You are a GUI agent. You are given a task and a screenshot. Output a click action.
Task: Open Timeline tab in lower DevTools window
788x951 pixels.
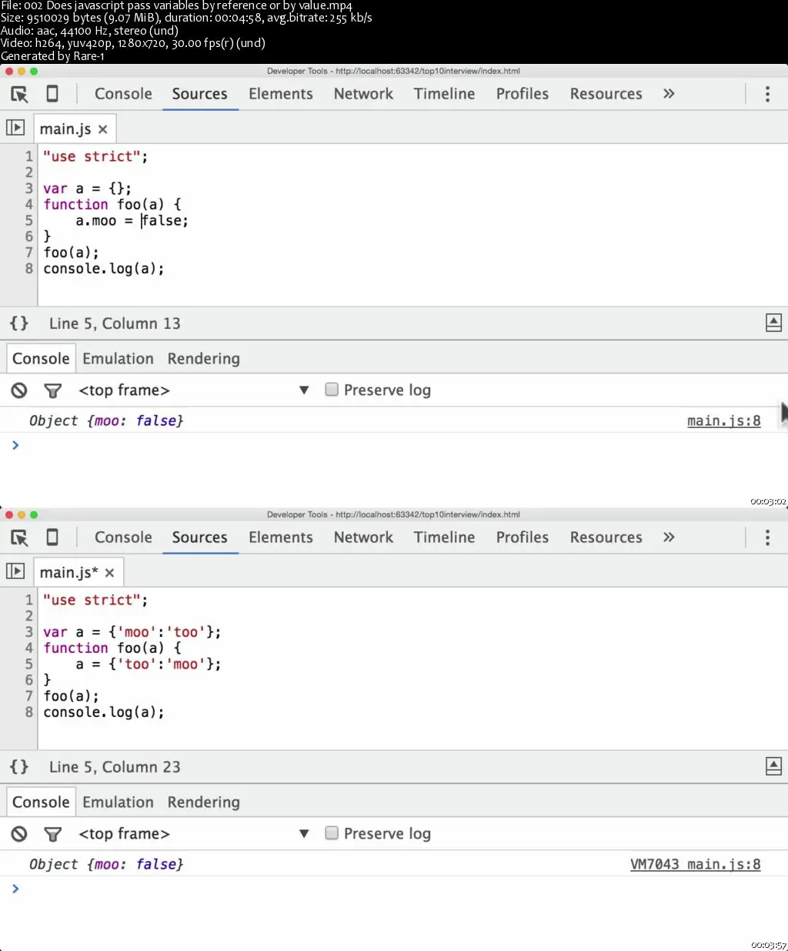pos(444,537)
